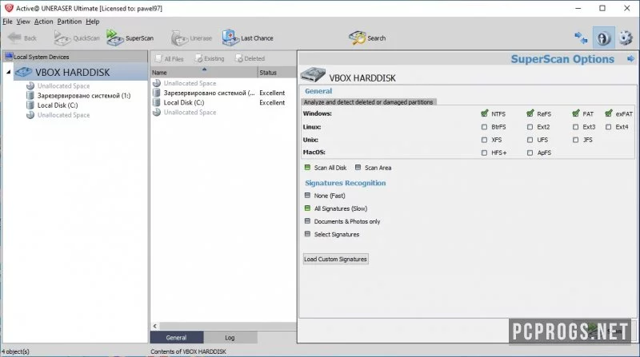Click Analyze and detect deleted partitions label

coord(368,102)
